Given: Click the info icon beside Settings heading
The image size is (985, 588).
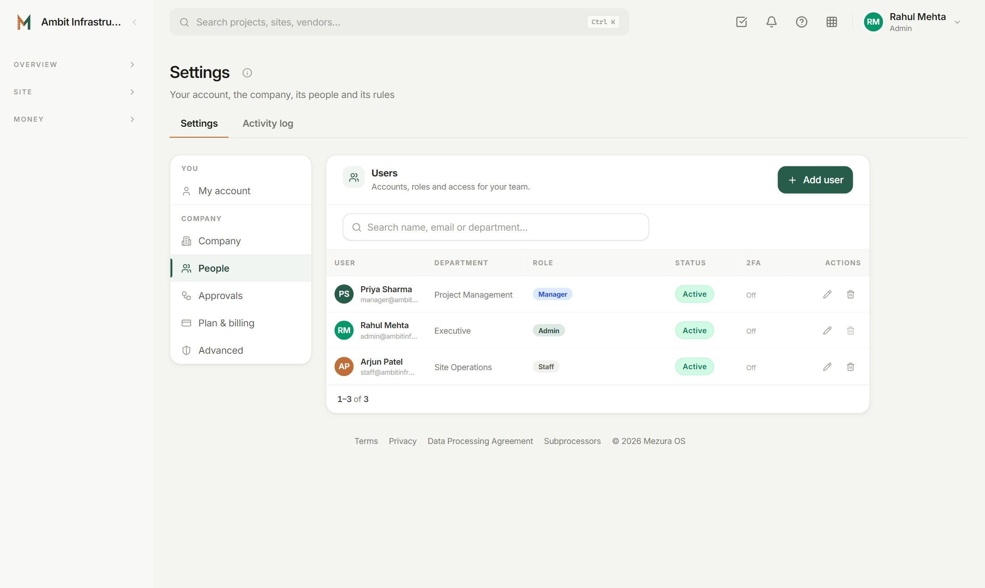Looking at the screenshot, I should click(247, 73).
